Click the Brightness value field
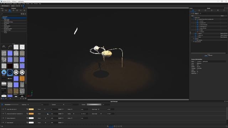 tap(45, 105)
